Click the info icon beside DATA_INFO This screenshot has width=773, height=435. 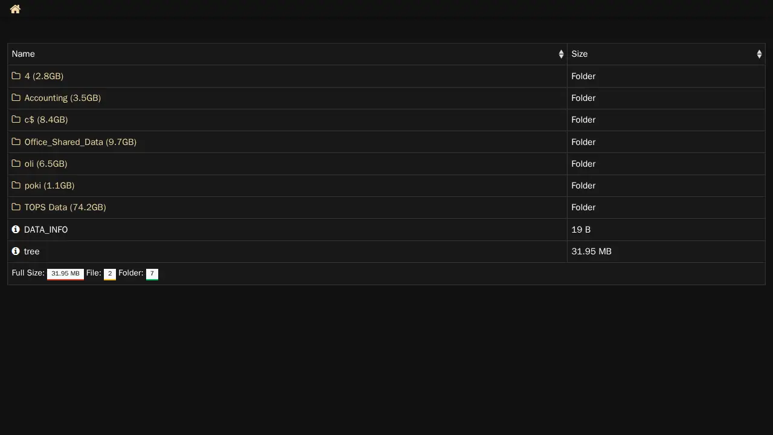(16, 230)
